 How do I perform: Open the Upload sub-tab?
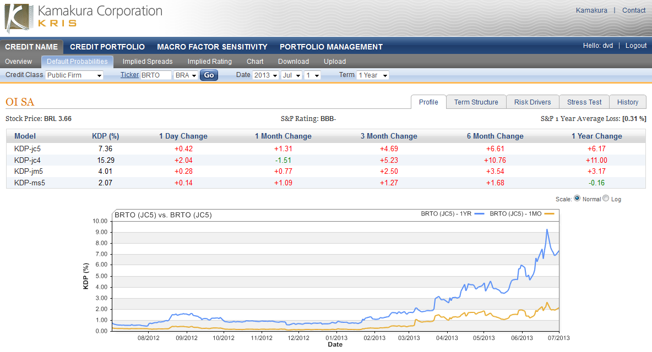335,62
